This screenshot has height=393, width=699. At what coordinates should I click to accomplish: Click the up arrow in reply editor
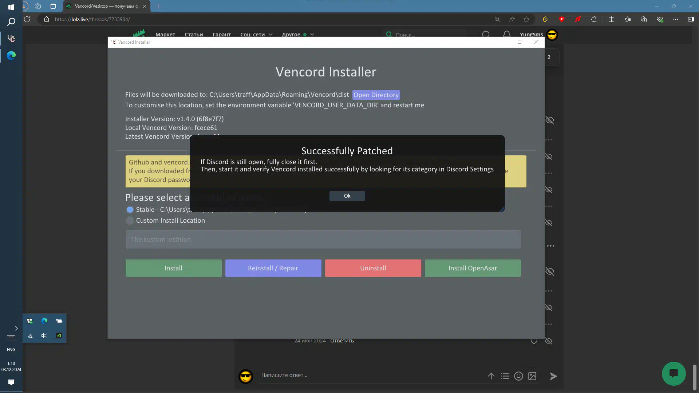[x=491, y=376]
